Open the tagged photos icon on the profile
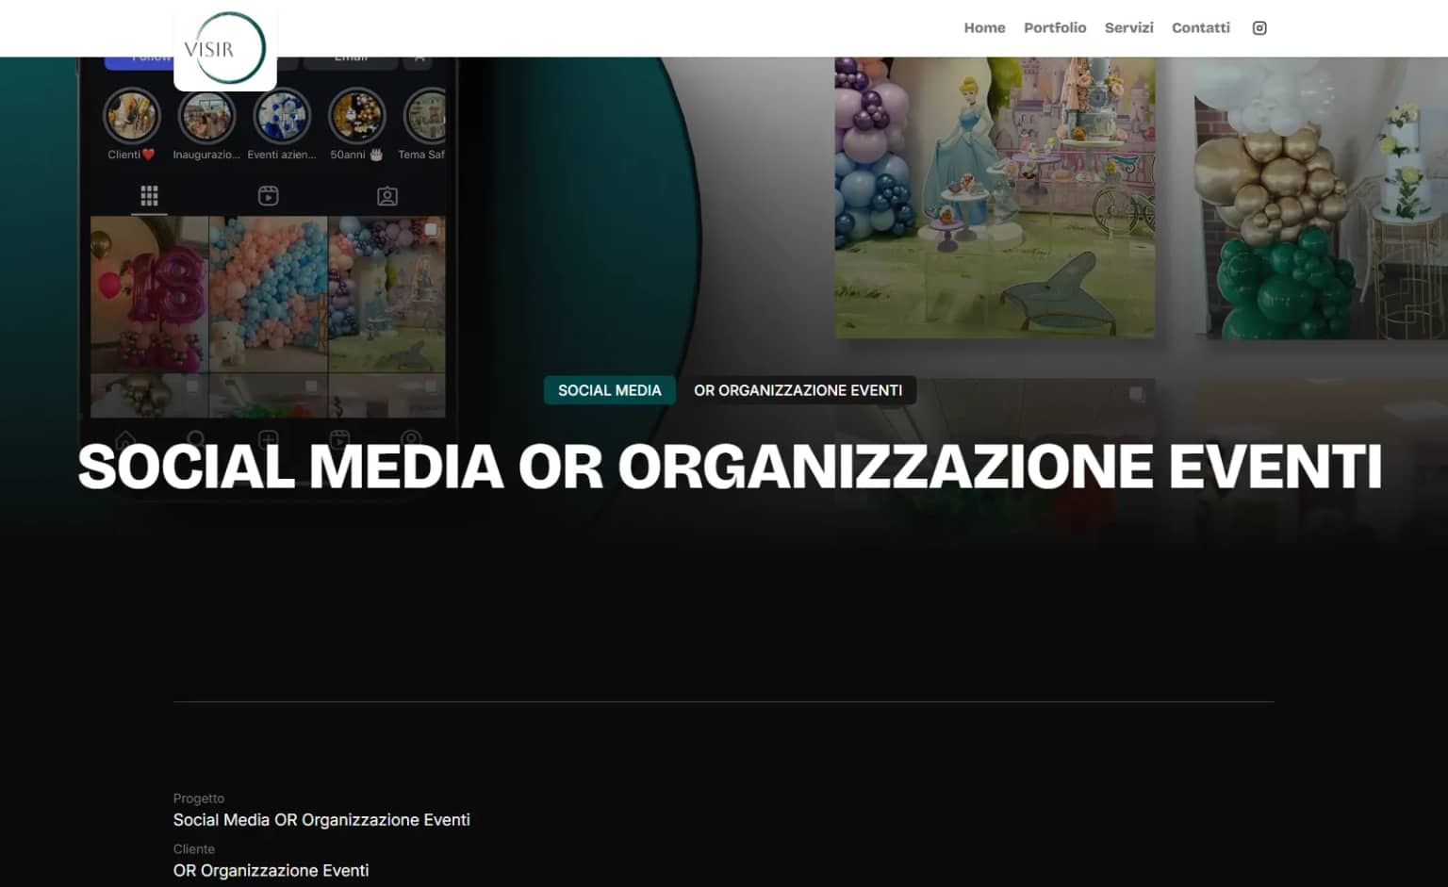This screenshot has width=1448, height=887. [x=387, y=195]
